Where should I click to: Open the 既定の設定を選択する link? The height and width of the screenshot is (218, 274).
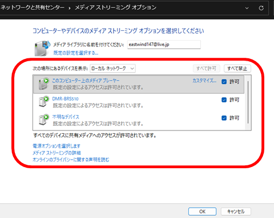click(76, 53)
